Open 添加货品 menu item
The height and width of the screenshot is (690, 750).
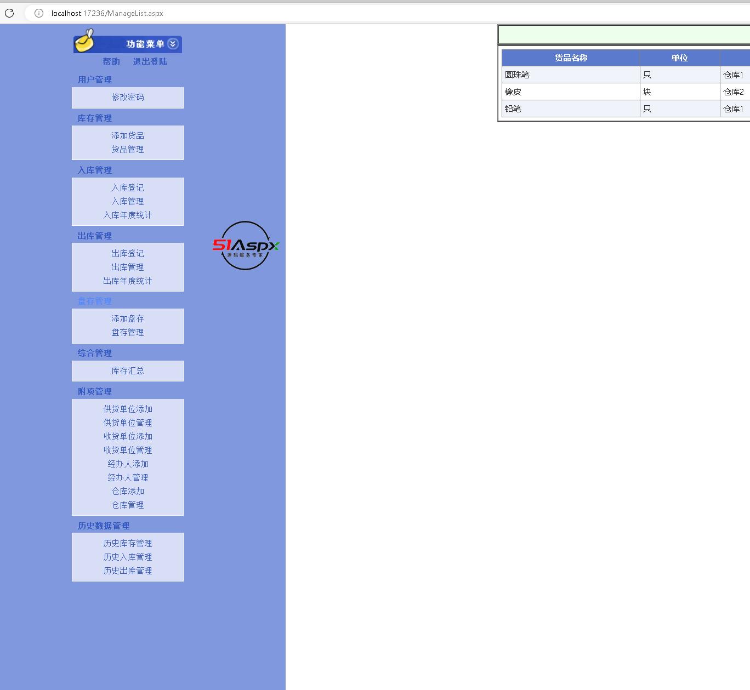pos(128,135)
